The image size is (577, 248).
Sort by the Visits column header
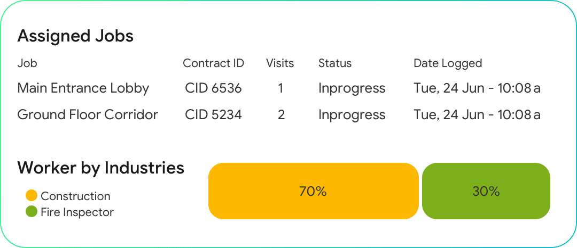[280, 63]
